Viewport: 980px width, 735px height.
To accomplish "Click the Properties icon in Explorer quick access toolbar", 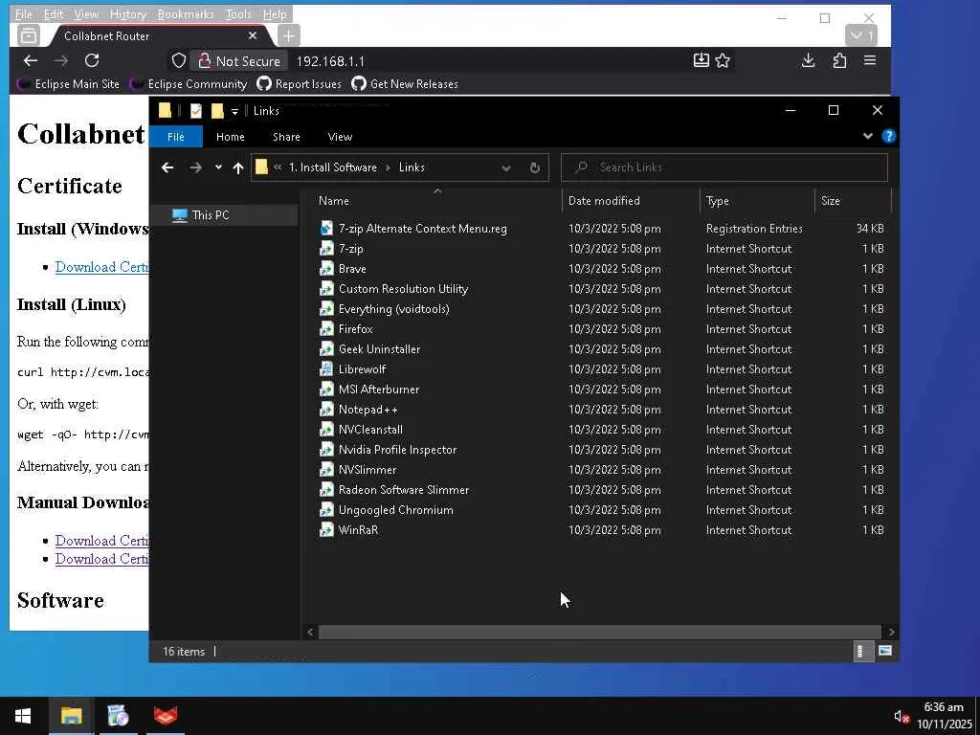I will pyautogui.click(x=196, y=111).
